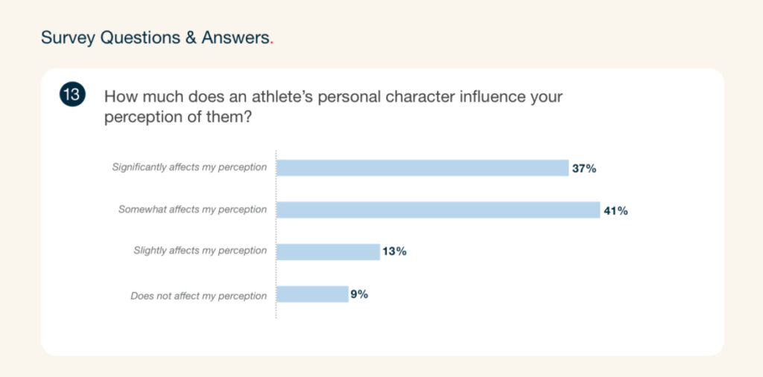Viewport: 763px width, 377px height.
Task: Select the 'Somewhat affects my perception' label
Action: [192, 210]
